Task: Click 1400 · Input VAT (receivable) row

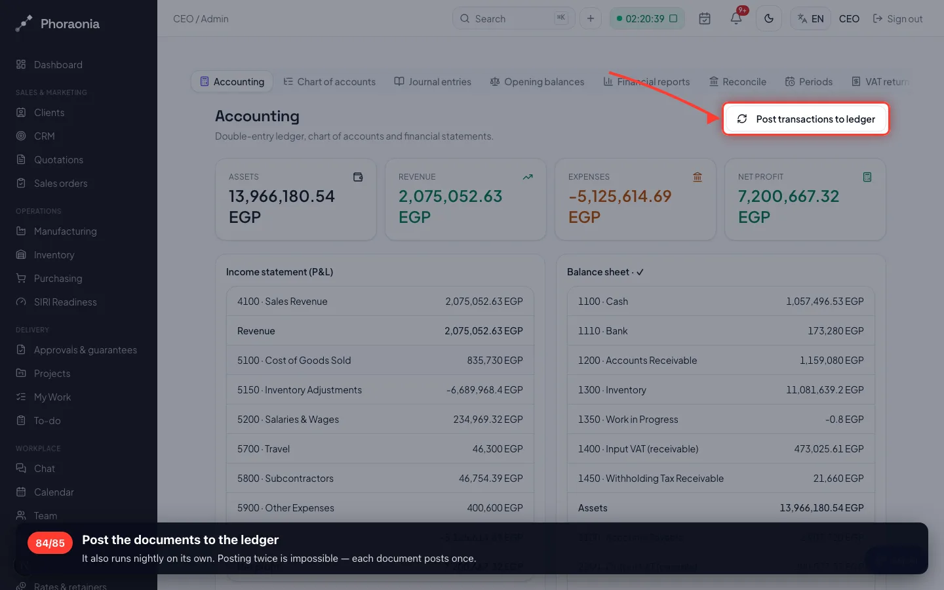Action: (x=721, y=449)
